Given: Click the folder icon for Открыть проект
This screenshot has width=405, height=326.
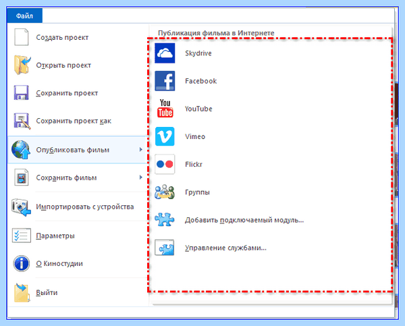Looking at the screenshot, I should (x=22, y=65).
